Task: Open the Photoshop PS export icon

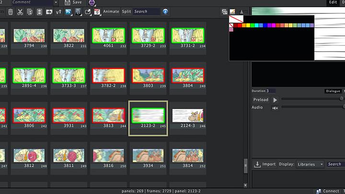Action: pos(68,11)
